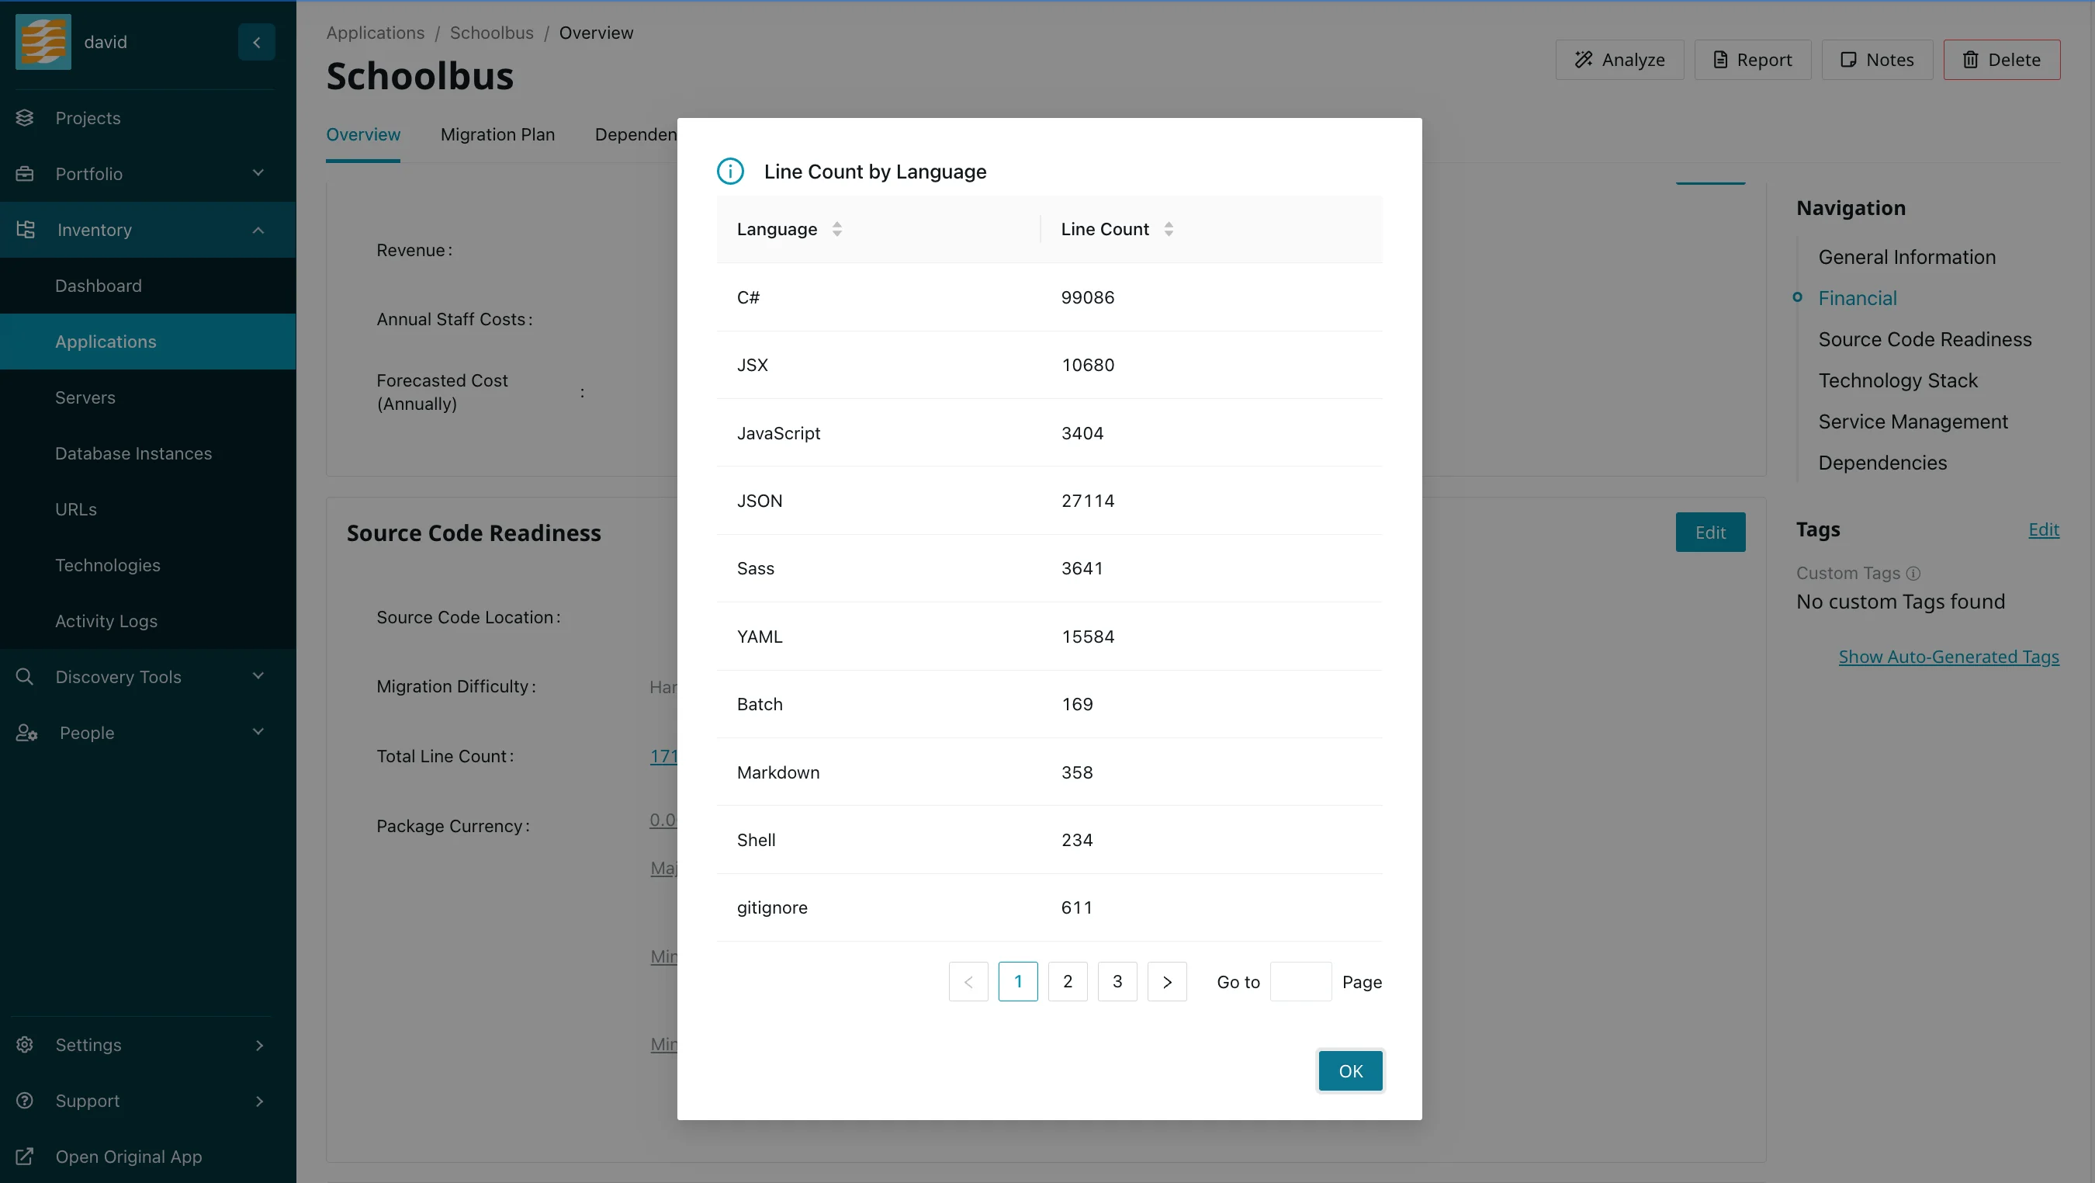Go to pagination page 2

[1068, 981]
